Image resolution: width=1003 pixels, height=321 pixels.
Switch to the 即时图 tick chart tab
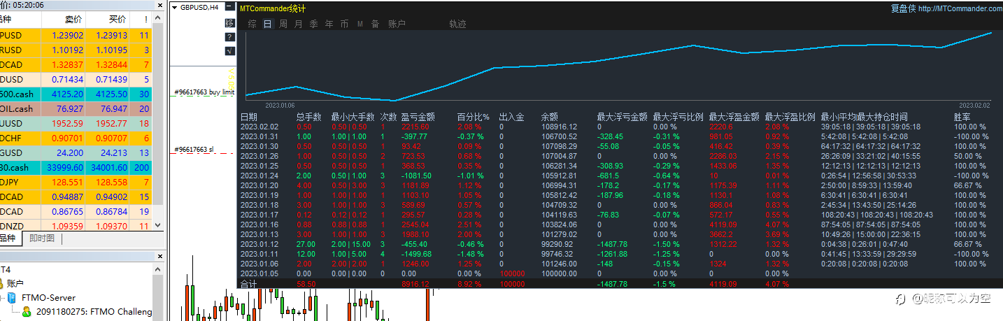point(42,238)
